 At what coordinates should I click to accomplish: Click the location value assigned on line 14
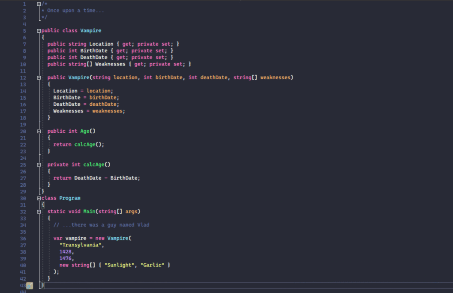tap(98, 91)
